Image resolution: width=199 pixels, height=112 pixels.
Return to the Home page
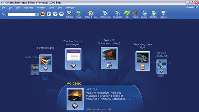[62, 14]
